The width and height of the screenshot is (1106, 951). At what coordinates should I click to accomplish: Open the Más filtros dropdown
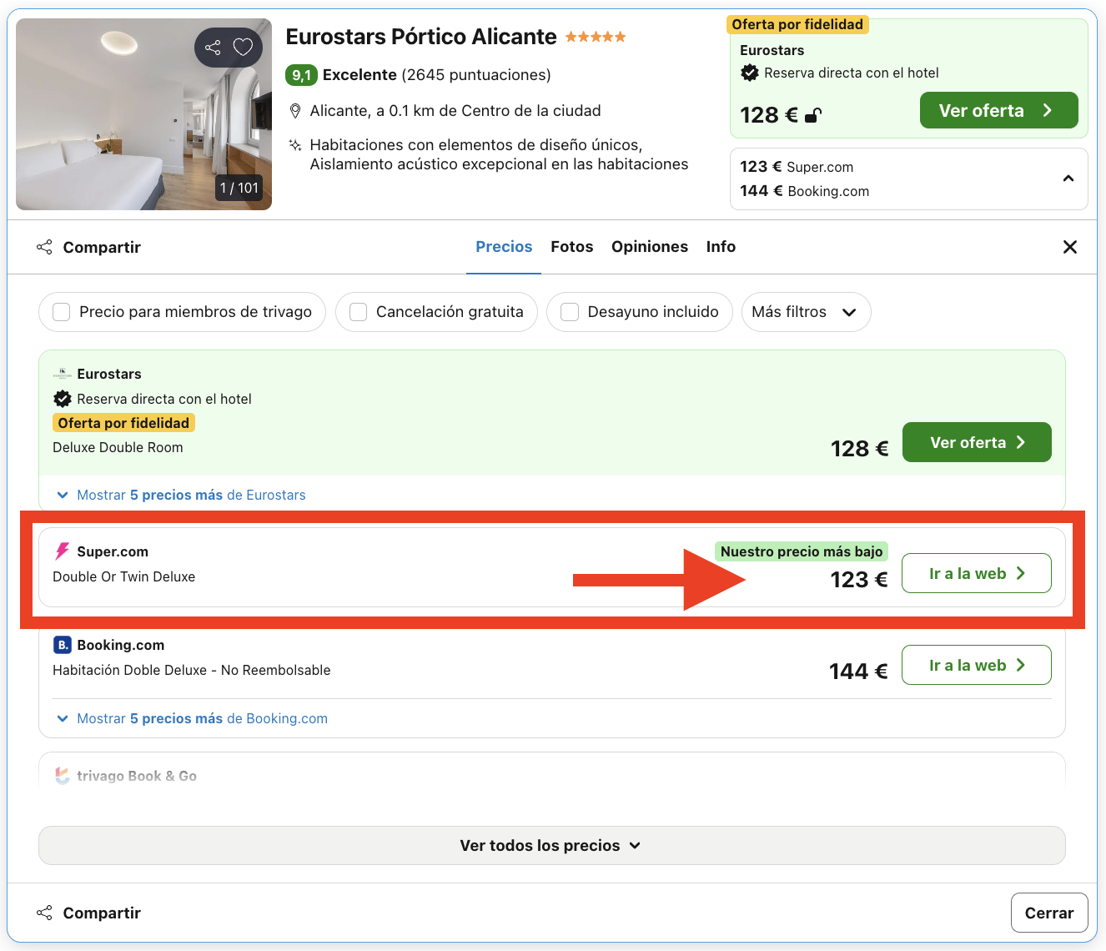click(805, 311)
